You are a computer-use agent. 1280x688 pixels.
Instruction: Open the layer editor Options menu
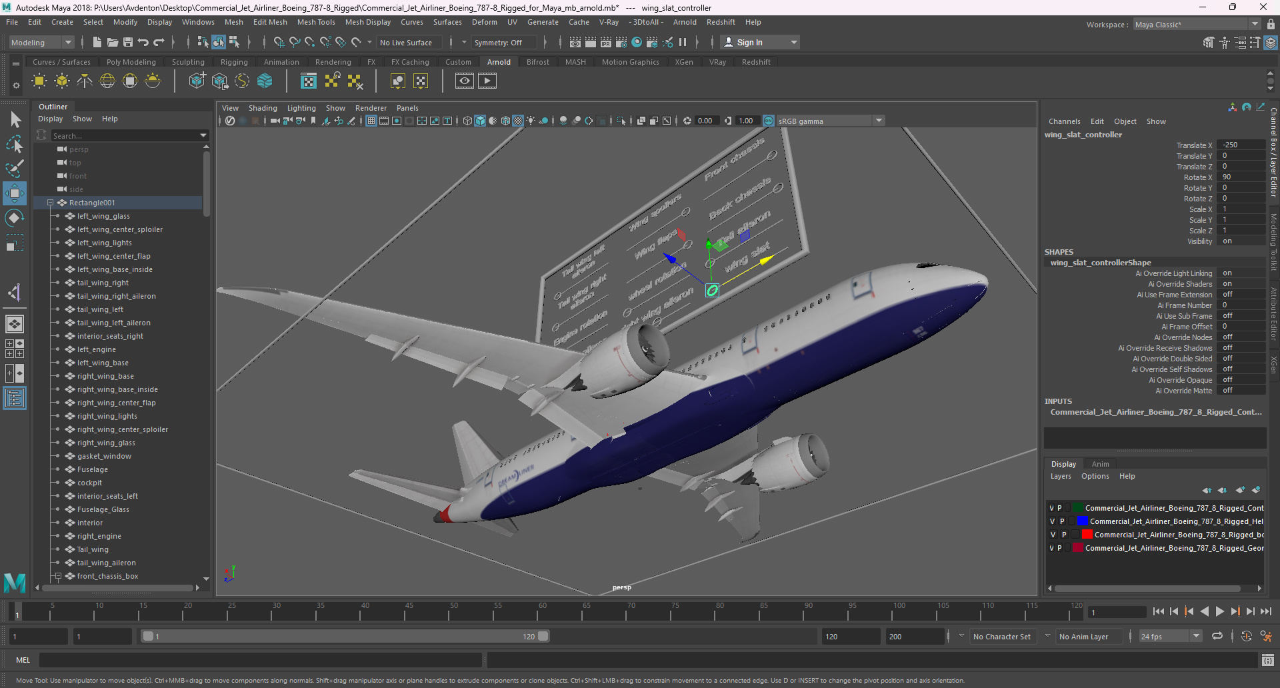point(1095,476)
